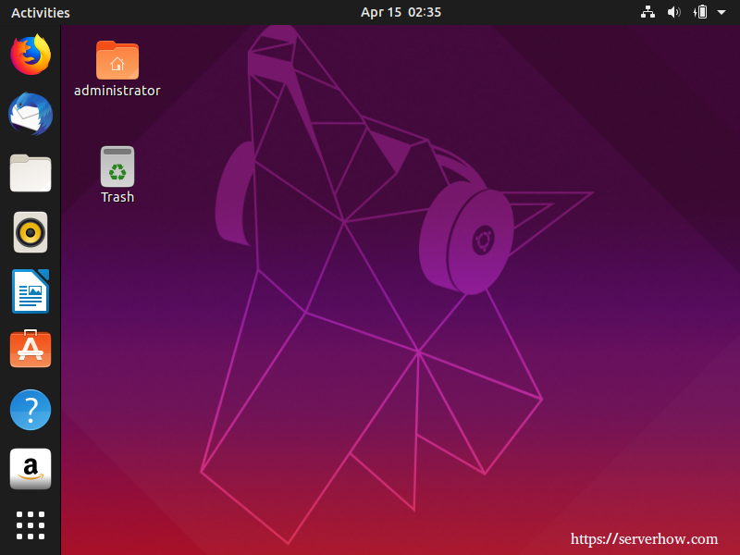
Task: Click the volume speaker icon
Action: [x=674, y=12]
